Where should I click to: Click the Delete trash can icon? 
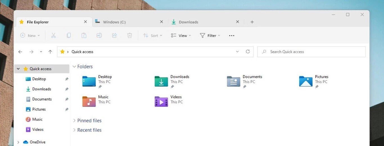click(130, 36)
